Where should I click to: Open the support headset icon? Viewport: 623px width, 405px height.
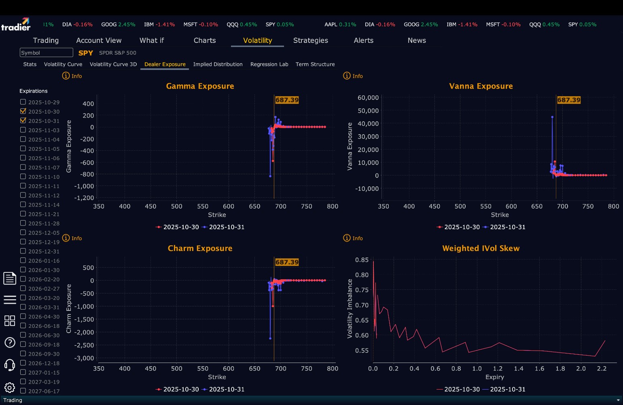pos(10,365)
